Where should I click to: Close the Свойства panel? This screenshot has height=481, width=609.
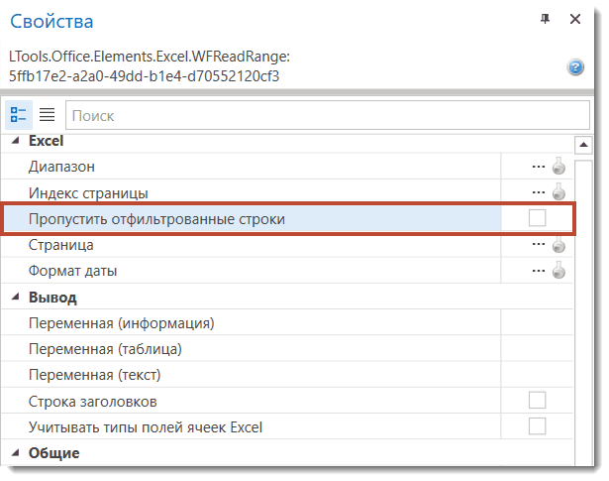[574, 19]
